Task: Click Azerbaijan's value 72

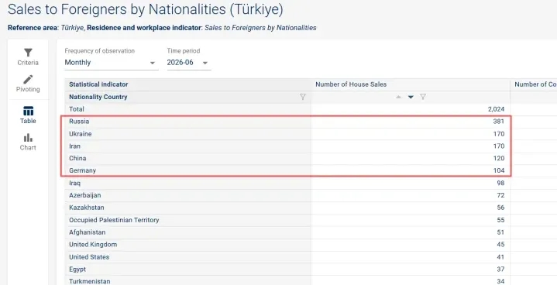Action: click(x=500, y=195)
